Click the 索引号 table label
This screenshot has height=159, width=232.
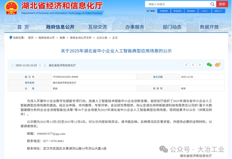pyautogui.click(x=29, y=77)
